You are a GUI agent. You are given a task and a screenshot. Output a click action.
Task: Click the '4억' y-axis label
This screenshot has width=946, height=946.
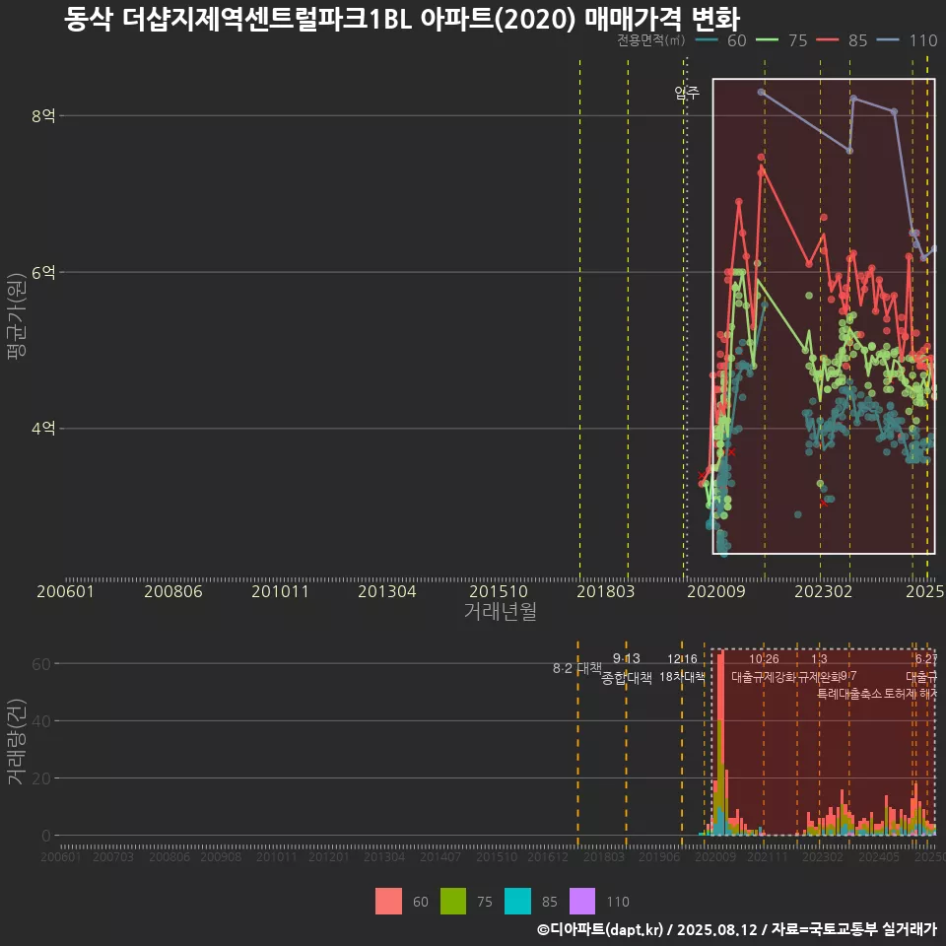pos(43,429)
